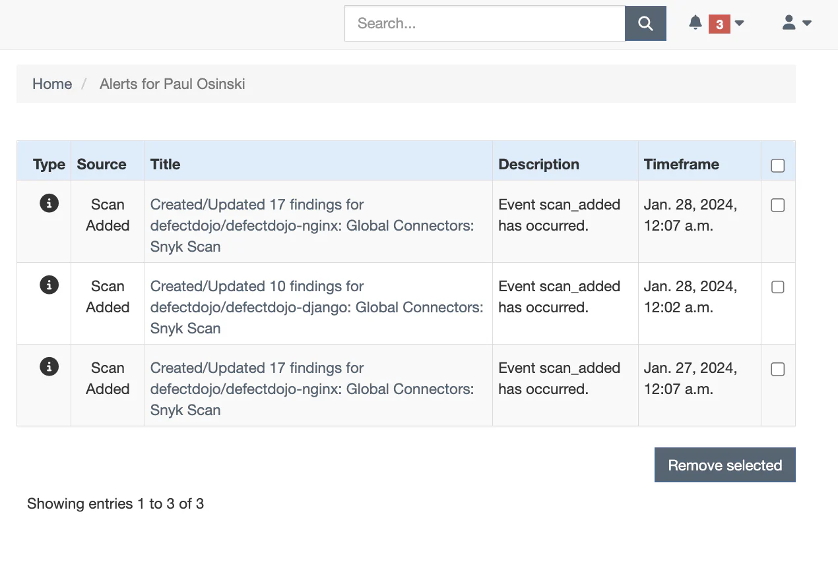Expand the user menu dropdown caret
Viewport: 838px width, 564px height.
(807, 23)
